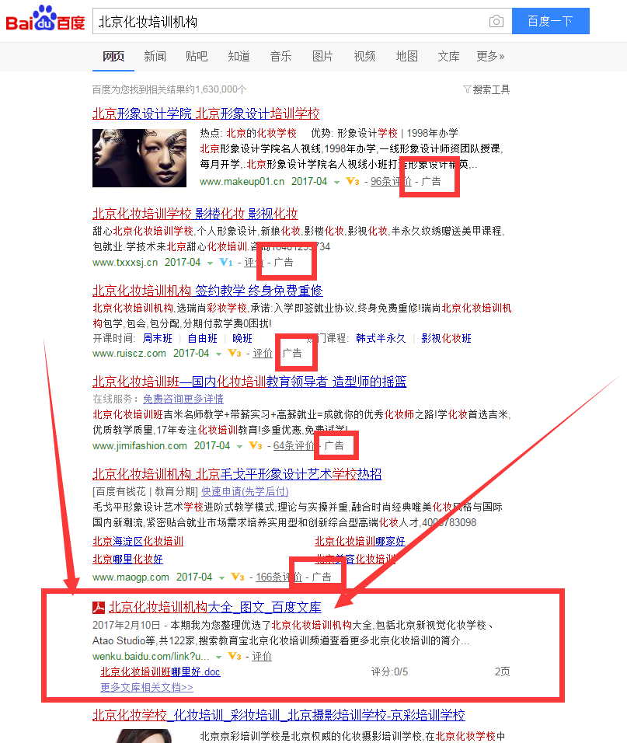
Task: Open result 北京化妆培训班—国内化妆培训教育领导者
Action: 249,382
